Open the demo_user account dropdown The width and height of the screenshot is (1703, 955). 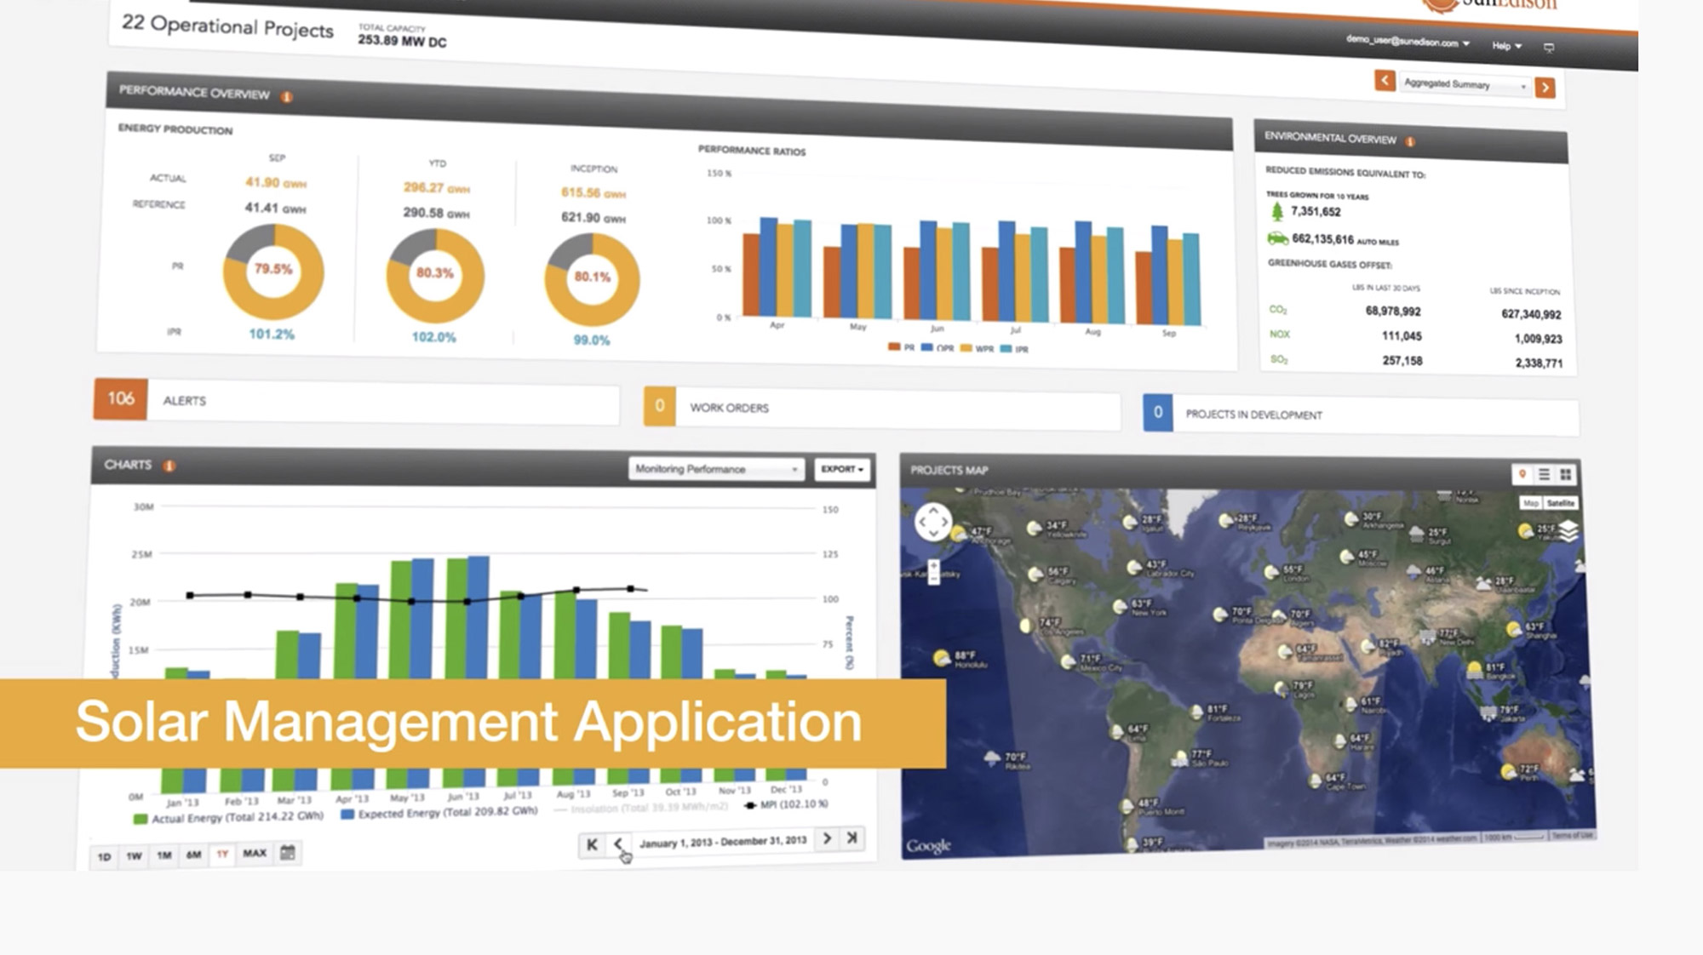[1408, 41]
